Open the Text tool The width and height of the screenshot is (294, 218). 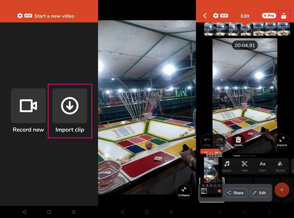(262, 166)
